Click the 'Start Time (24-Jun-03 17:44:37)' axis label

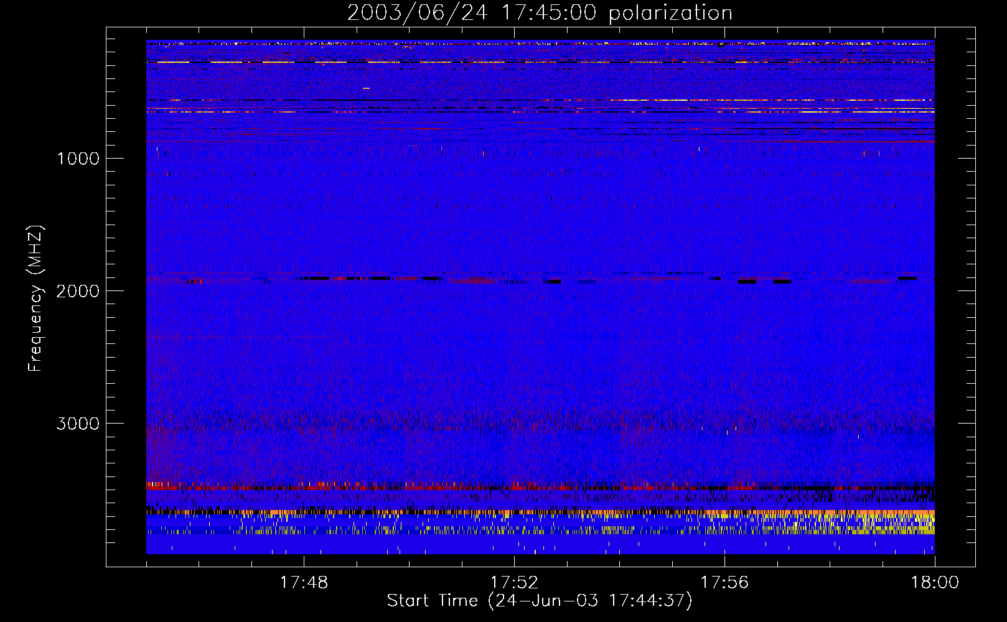click(x=540, y=601)
